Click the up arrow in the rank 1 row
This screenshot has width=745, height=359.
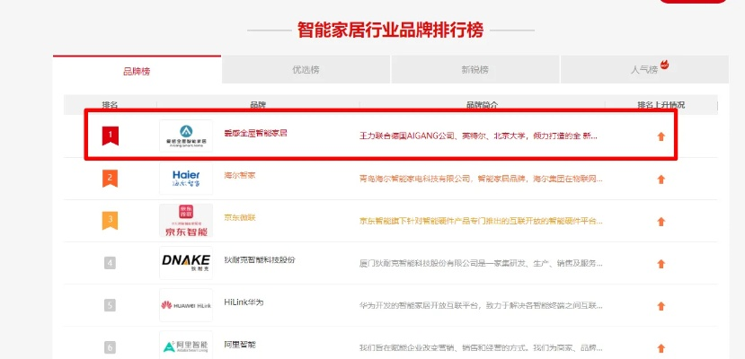click(661, 136)
